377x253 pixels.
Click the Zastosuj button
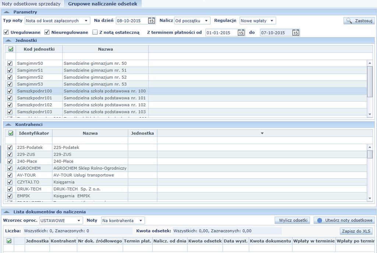click(359, 21)
